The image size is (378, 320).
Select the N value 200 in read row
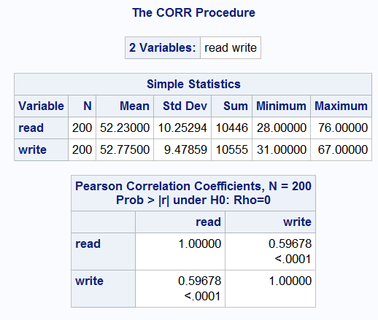click(x=82, y=128)
